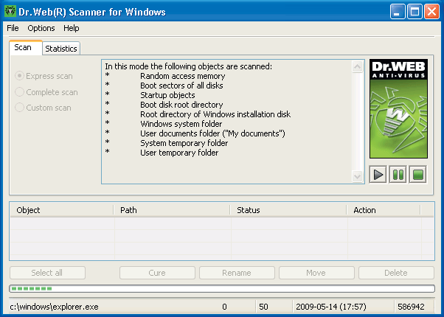Click the scan progress bar
Screen dimensions: 444x317
tap(221, 288)
